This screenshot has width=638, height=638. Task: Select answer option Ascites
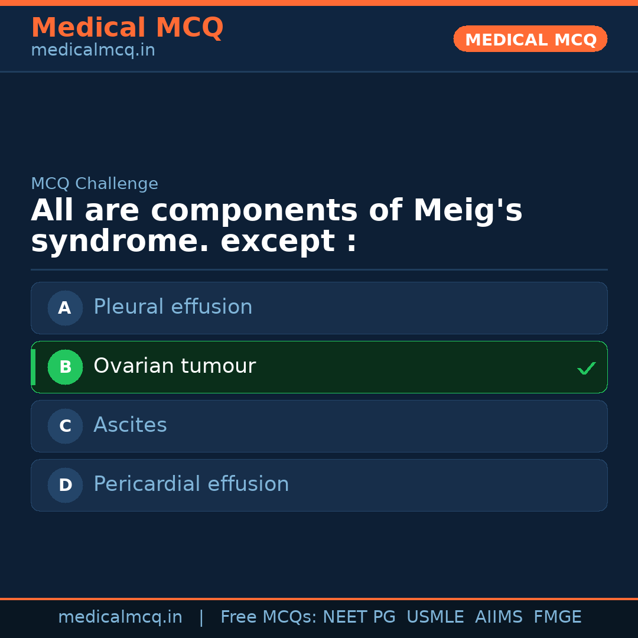coord(319,426)
